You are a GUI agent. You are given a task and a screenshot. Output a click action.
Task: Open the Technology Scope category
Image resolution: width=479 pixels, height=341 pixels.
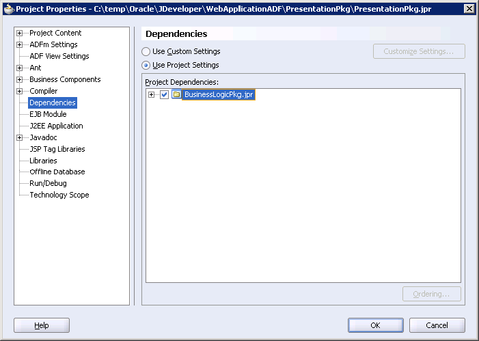point(59,195)
